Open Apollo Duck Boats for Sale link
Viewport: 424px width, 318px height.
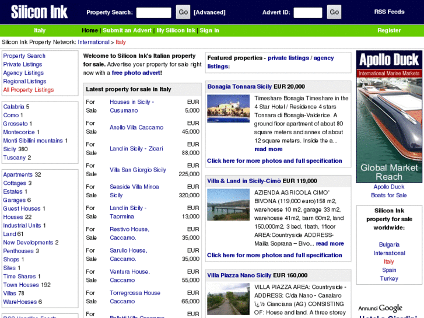(389, 191)
